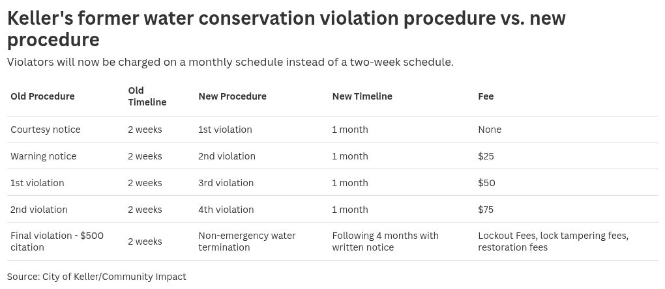Select the Warning notice cell
The width and height of the screenshot is (665, 289).
44,156
